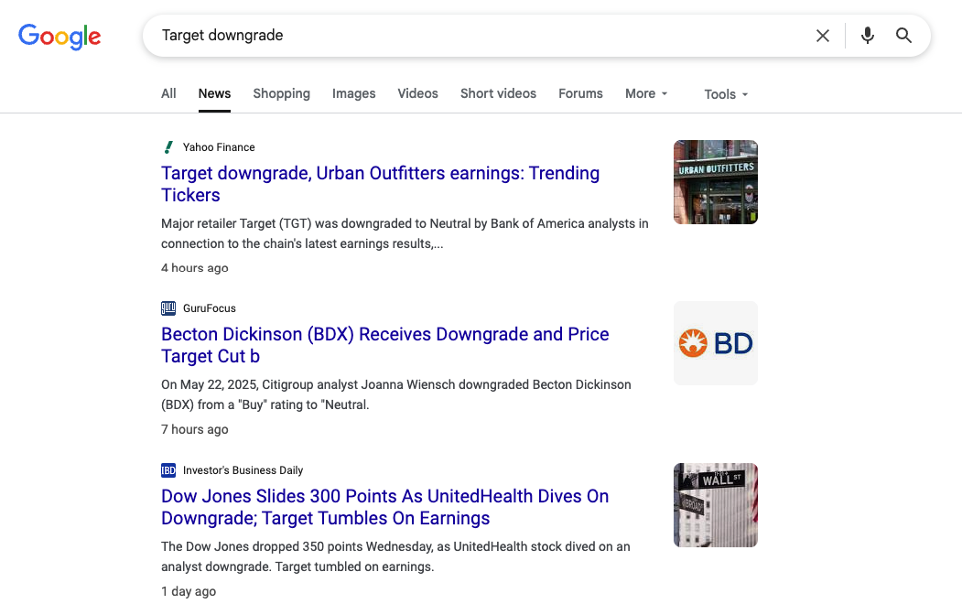This screenshot has width=962, height=604.
Task: Click the Yahoo Finance source icon
Action: 168,147
